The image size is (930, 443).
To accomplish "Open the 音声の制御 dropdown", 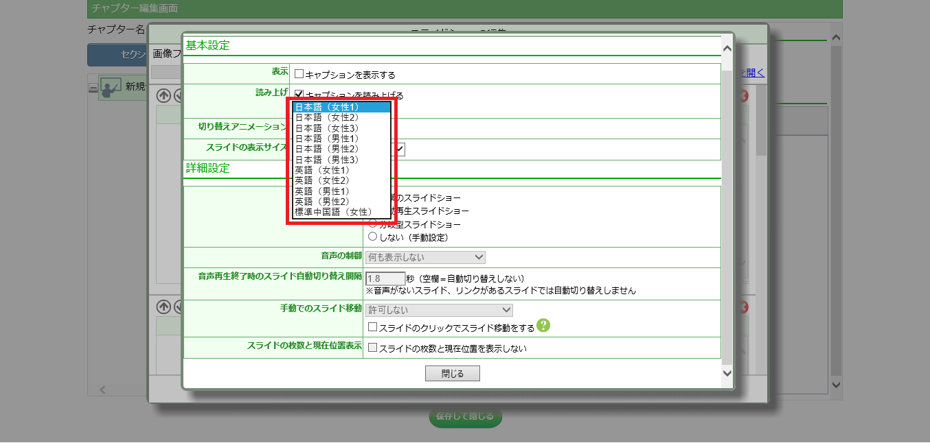I will (x=426, y=257).
